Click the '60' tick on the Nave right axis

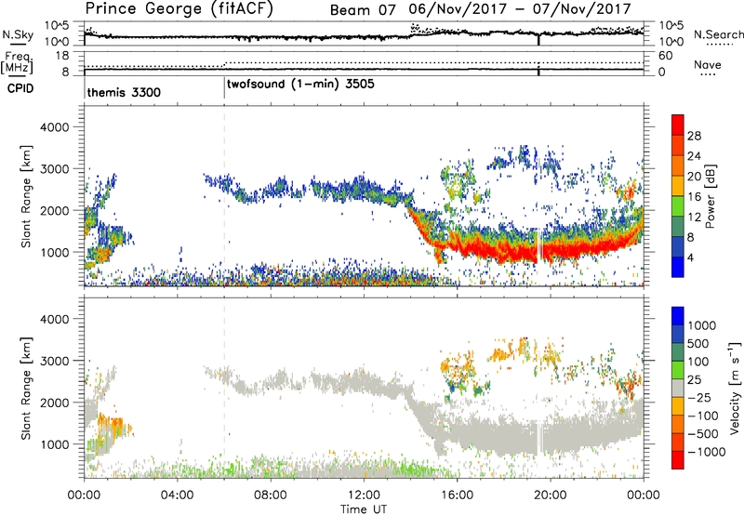(665, 56)
